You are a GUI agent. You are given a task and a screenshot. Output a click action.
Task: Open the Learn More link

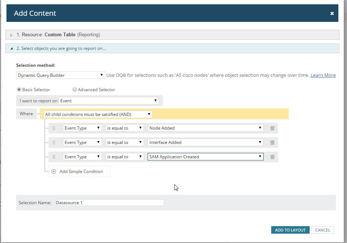(323, 75)
